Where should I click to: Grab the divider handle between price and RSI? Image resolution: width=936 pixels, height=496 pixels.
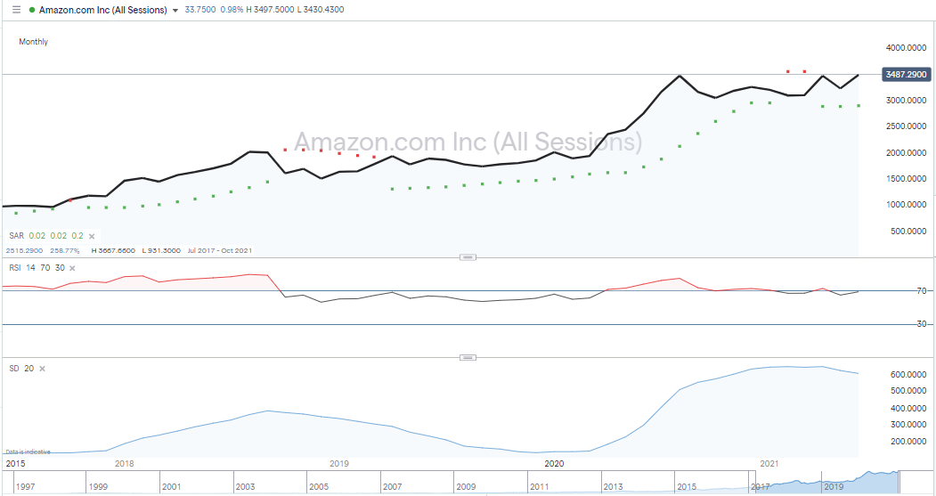pyautogui.click(x=468, y=257)
